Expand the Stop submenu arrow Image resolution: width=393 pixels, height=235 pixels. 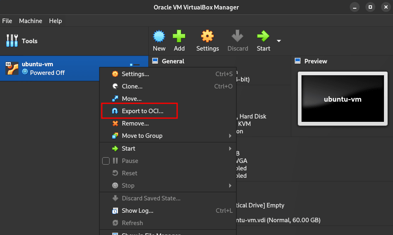(230, 186)
